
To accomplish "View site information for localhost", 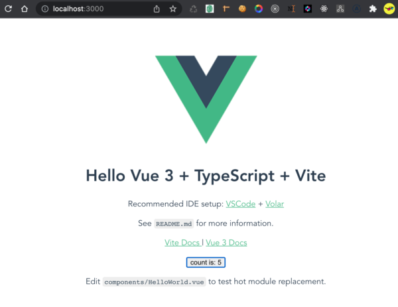I will pyautogui.click(x=45, y=9).
